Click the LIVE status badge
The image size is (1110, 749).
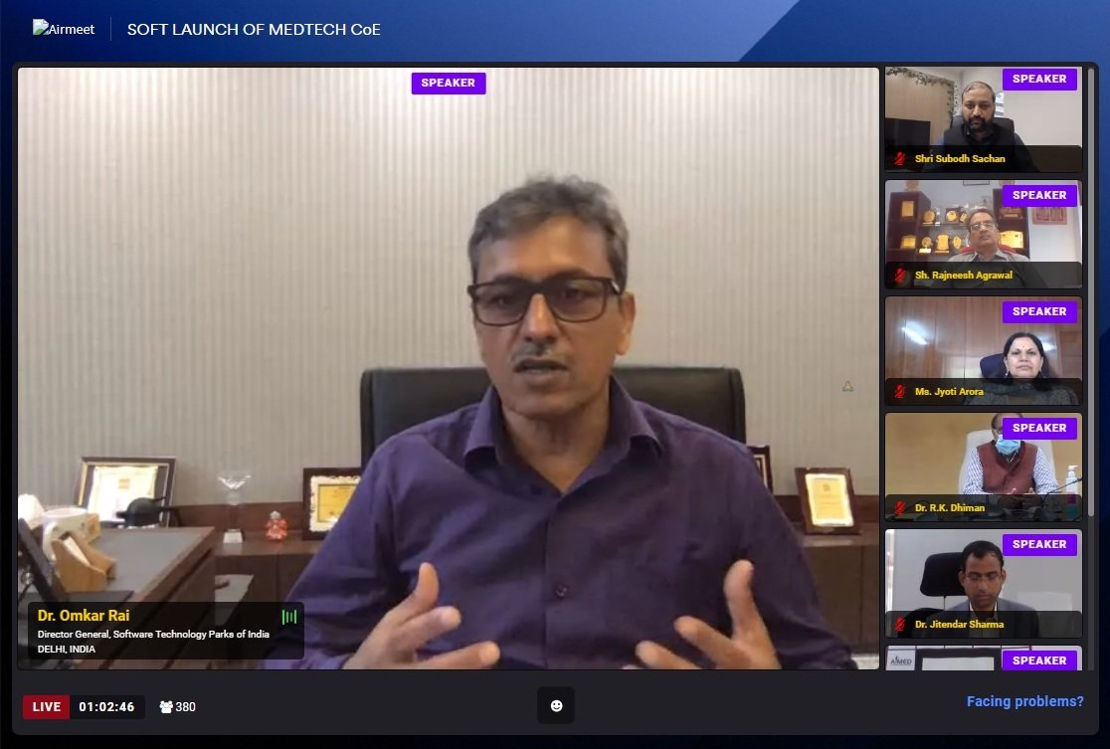coord(46,706)
